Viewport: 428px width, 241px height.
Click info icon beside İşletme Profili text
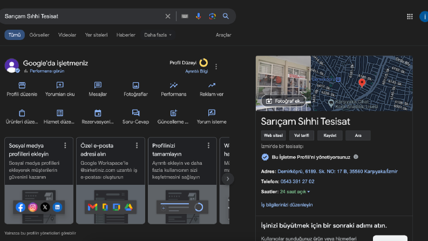point(356,157)
